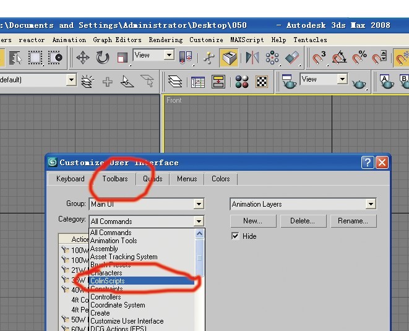Viewport: 409px width, 331px height.
Task: Click the Use Pivot Point Center icon
Action: [186, 58]
